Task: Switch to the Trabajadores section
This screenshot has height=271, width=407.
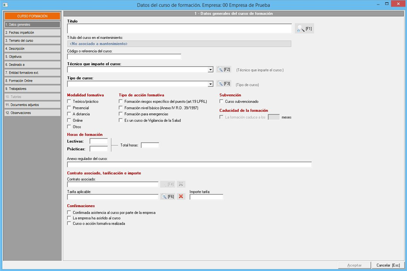Action: pyautogui.click(x=32, y=89)
